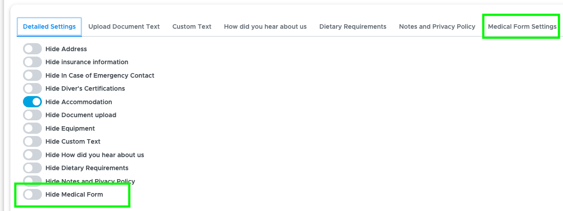Toggle the Hide How did you hear about us switch
Image resolution: width=563 pixels, height=211 pixels.
tap(32, 155)
